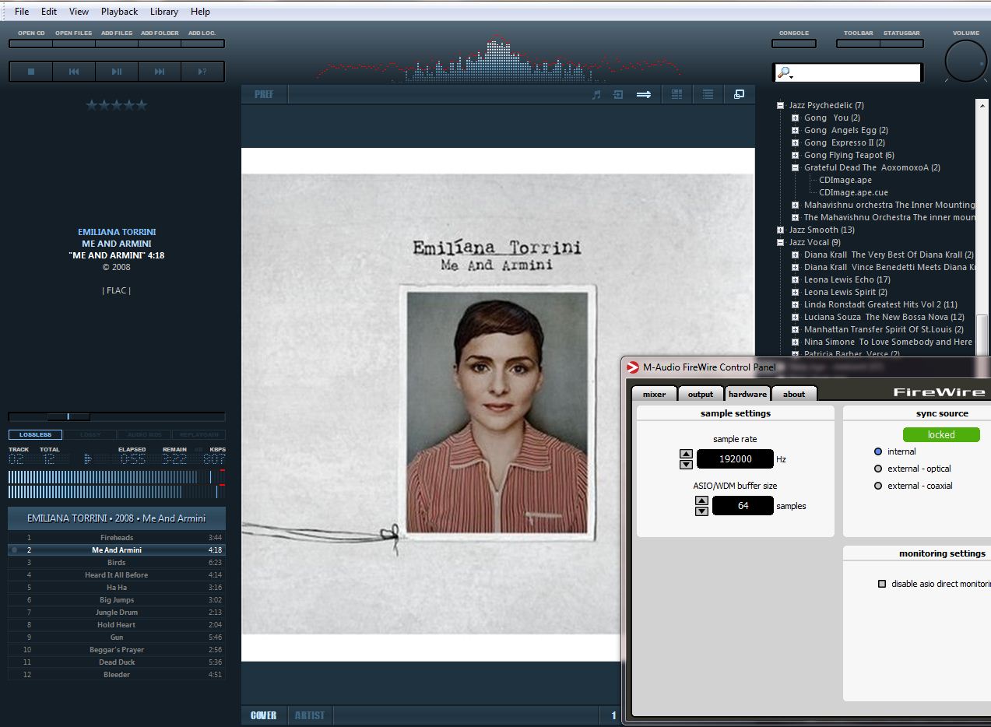Toggle play/pause in the transport bar
Screen dimensions: 991x727
[117, 72]
